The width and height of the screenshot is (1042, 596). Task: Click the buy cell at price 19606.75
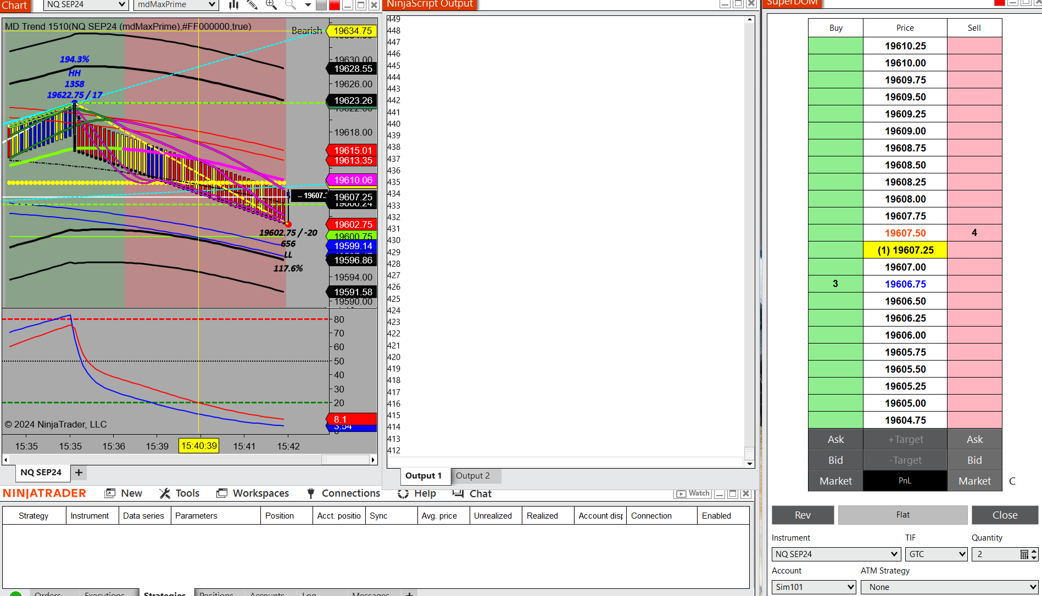[835, 284]
